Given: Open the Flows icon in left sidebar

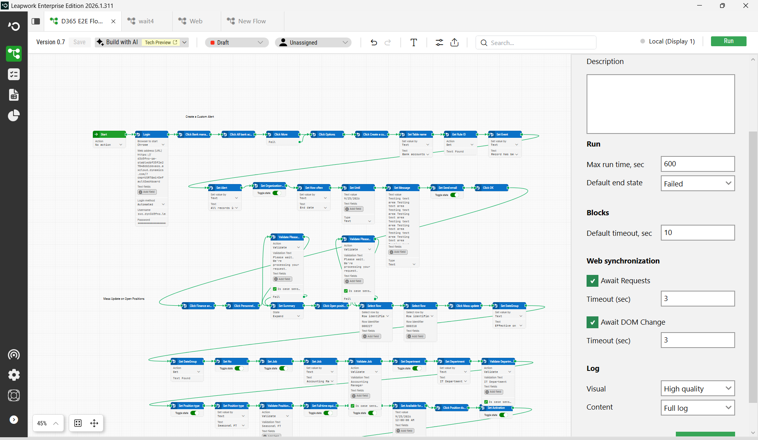Looking at the screenshot, I should (14, 54).
